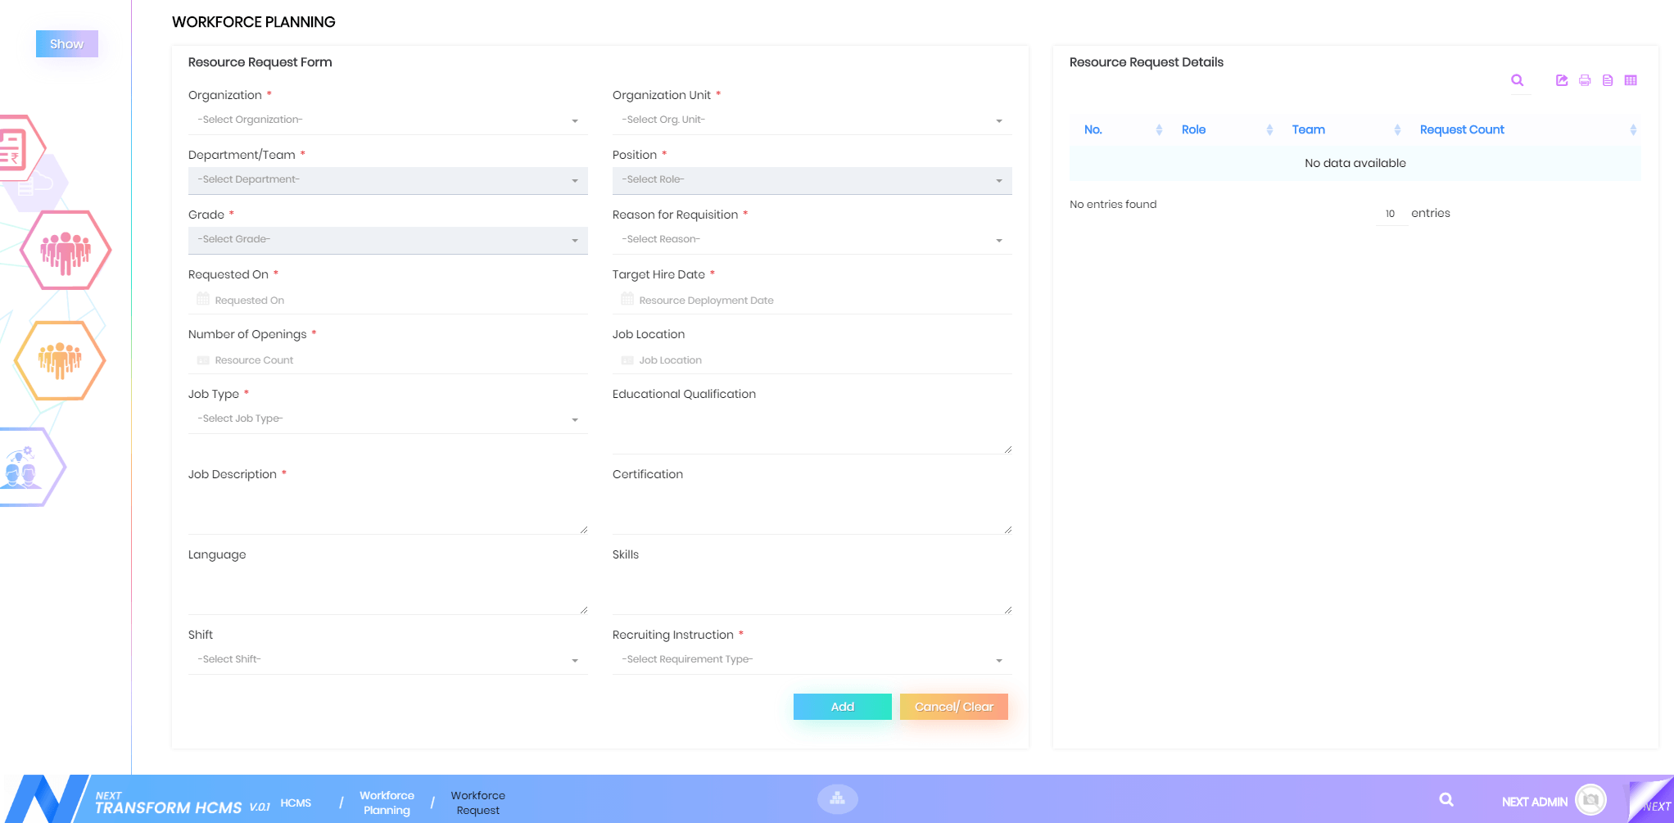Sort table by Request Count column
The image size is (1674, 823).
[1462, 129]
